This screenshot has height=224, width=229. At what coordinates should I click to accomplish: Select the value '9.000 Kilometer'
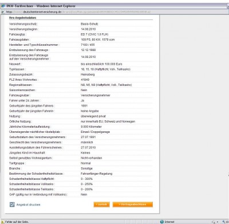[x=91, y=127]
